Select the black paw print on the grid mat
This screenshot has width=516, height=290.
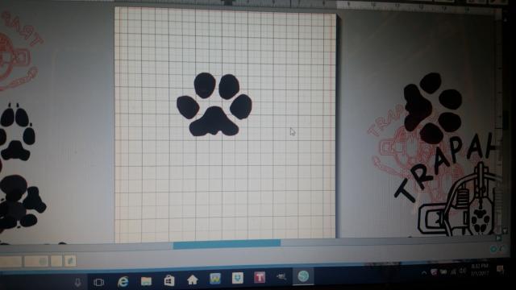coord(214,105)
